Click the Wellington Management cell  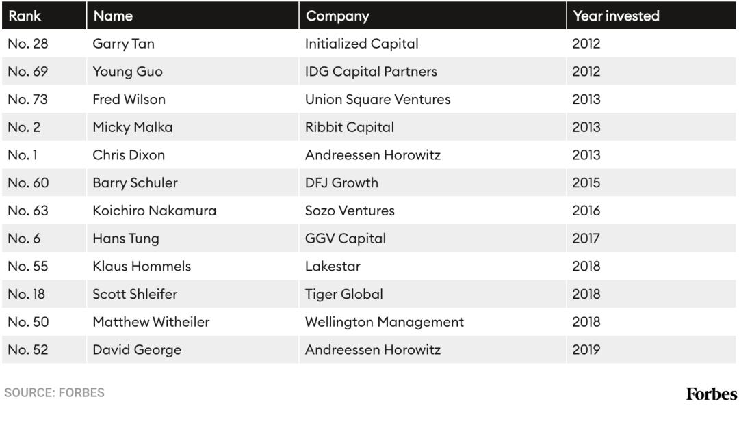(x=384, y=323)
